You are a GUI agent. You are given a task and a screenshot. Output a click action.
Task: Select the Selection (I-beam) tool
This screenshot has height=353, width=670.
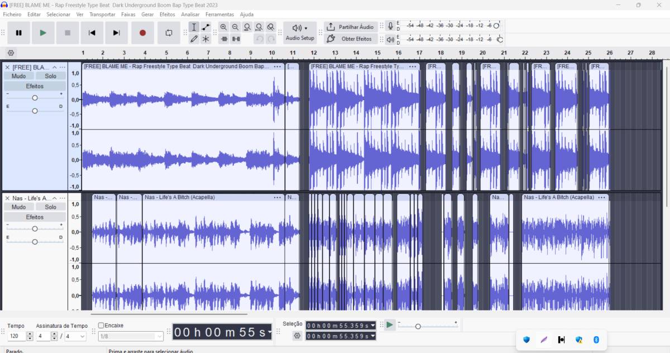click(194, 27)
